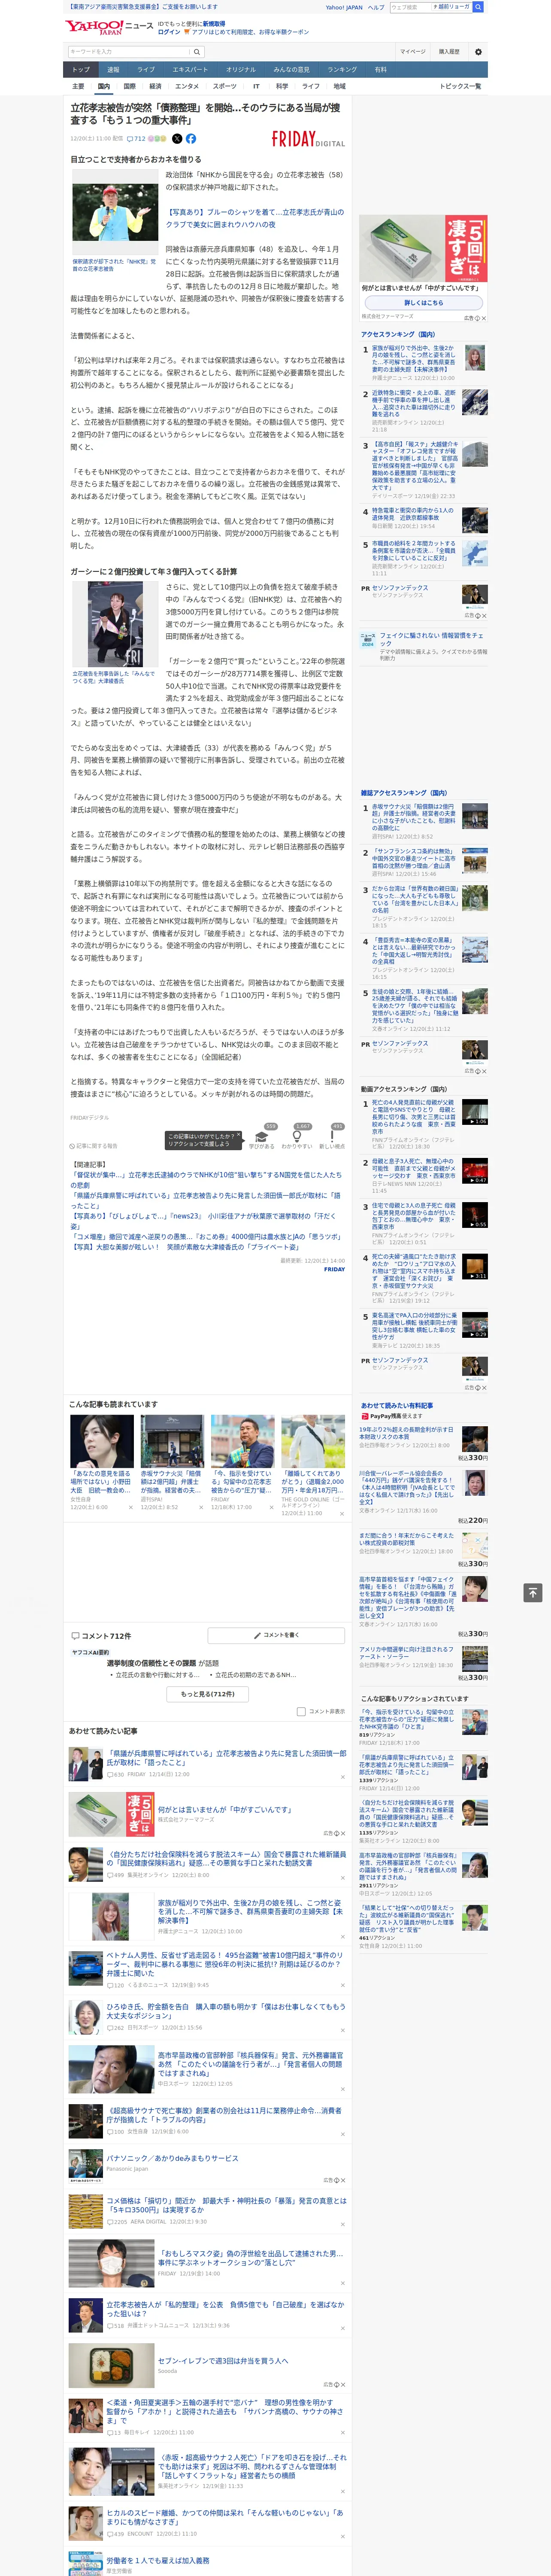
Task: Click the photo of 大津綾香 in the article
Action: [115, 623]
